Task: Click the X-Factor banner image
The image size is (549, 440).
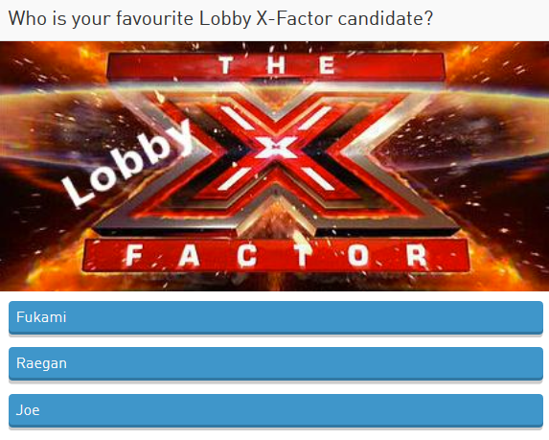Action: pos(274,166)
